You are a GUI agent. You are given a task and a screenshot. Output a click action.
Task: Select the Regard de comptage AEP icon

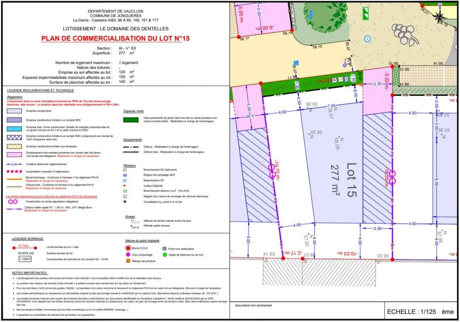pyautogui.click(x=125, y=175)
